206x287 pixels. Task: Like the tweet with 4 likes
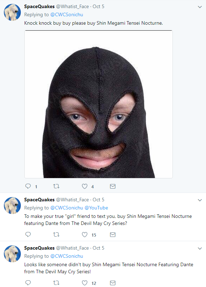click(85, 186)
